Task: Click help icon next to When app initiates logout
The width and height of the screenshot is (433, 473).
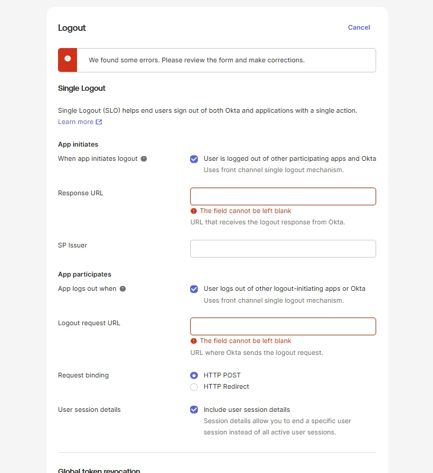Action: [x=144, y=159]
